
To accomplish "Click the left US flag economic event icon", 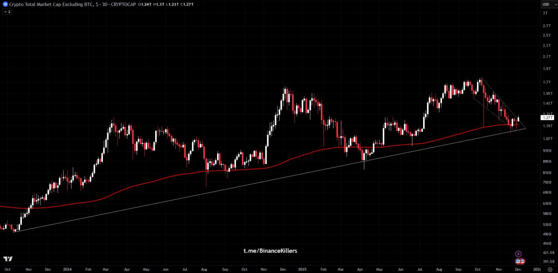I will tap(518, 261).
